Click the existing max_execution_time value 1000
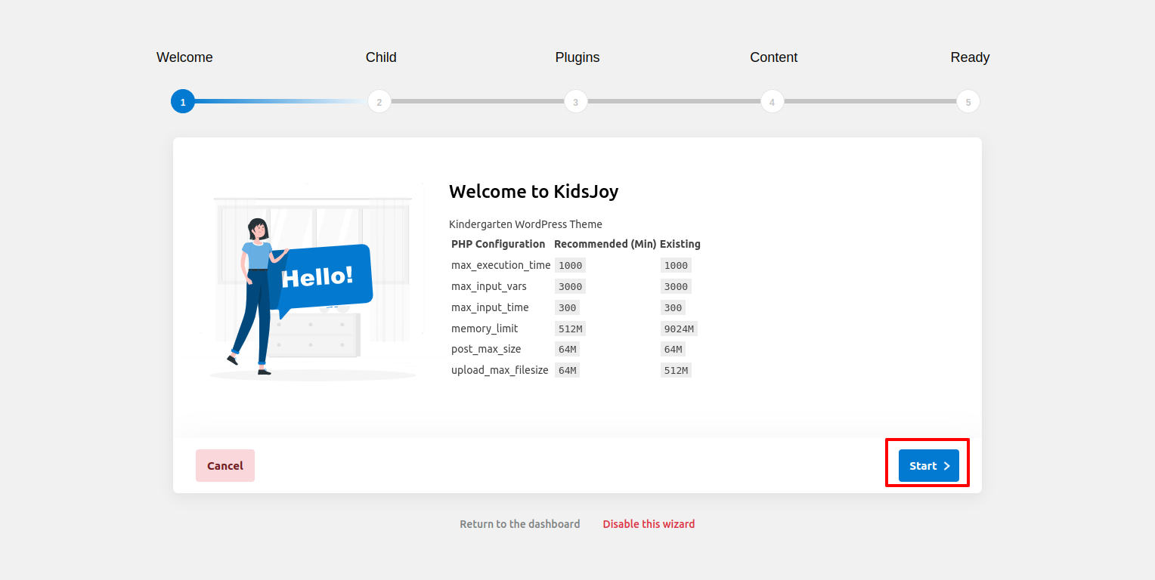The width and height of the screenshot is (1155, 580). point(677,265)
